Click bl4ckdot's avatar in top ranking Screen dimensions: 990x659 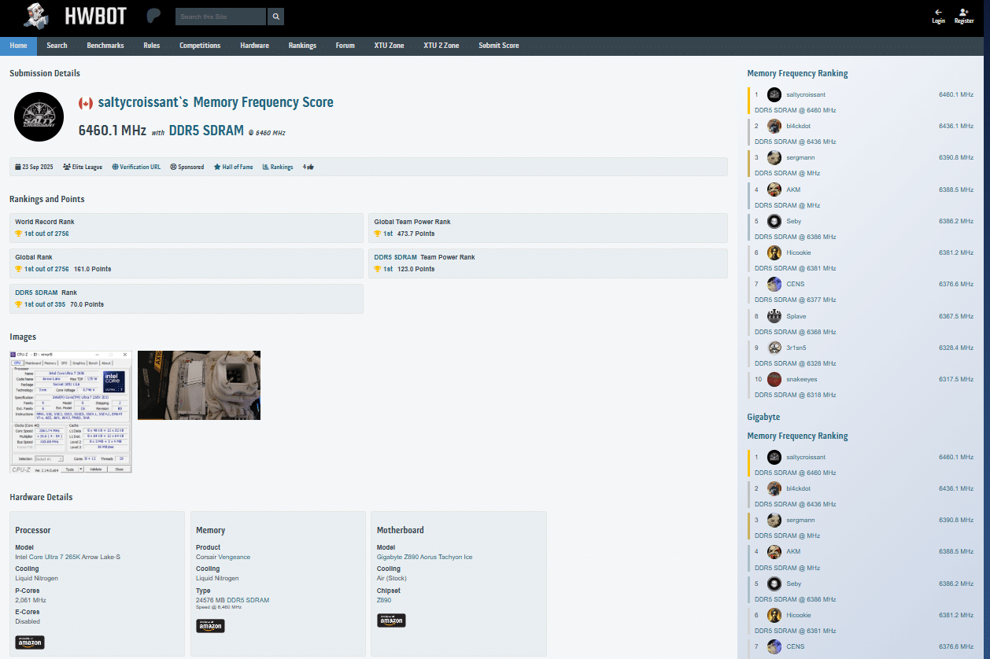[x=774, y=126]
